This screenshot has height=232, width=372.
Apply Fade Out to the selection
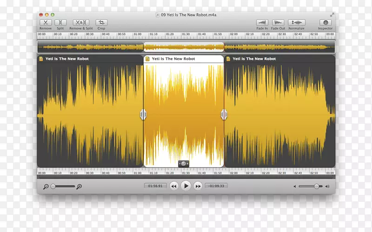(x=278, y=22)
